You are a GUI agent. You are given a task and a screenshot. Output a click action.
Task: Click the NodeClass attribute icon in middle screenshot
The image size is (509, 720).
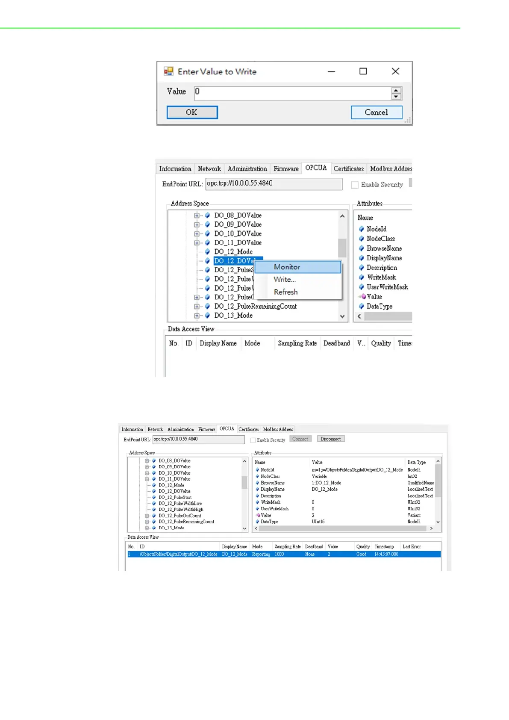click(361, 239)
